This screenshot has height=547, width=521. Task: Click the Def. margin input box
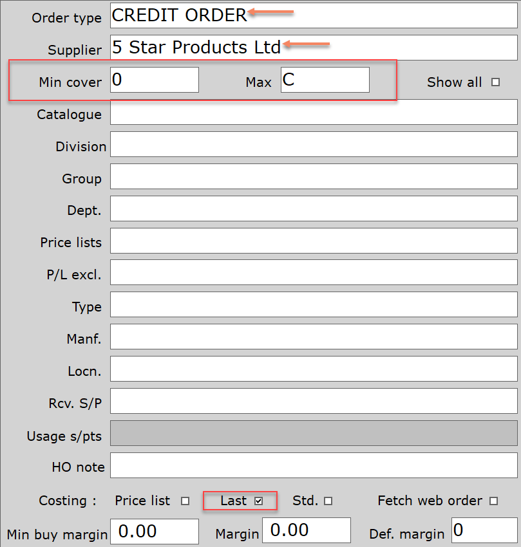coord(484,531)
